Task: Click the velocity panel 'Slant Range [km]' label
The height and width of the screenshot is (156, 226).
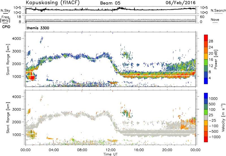Action: (8, 118)
